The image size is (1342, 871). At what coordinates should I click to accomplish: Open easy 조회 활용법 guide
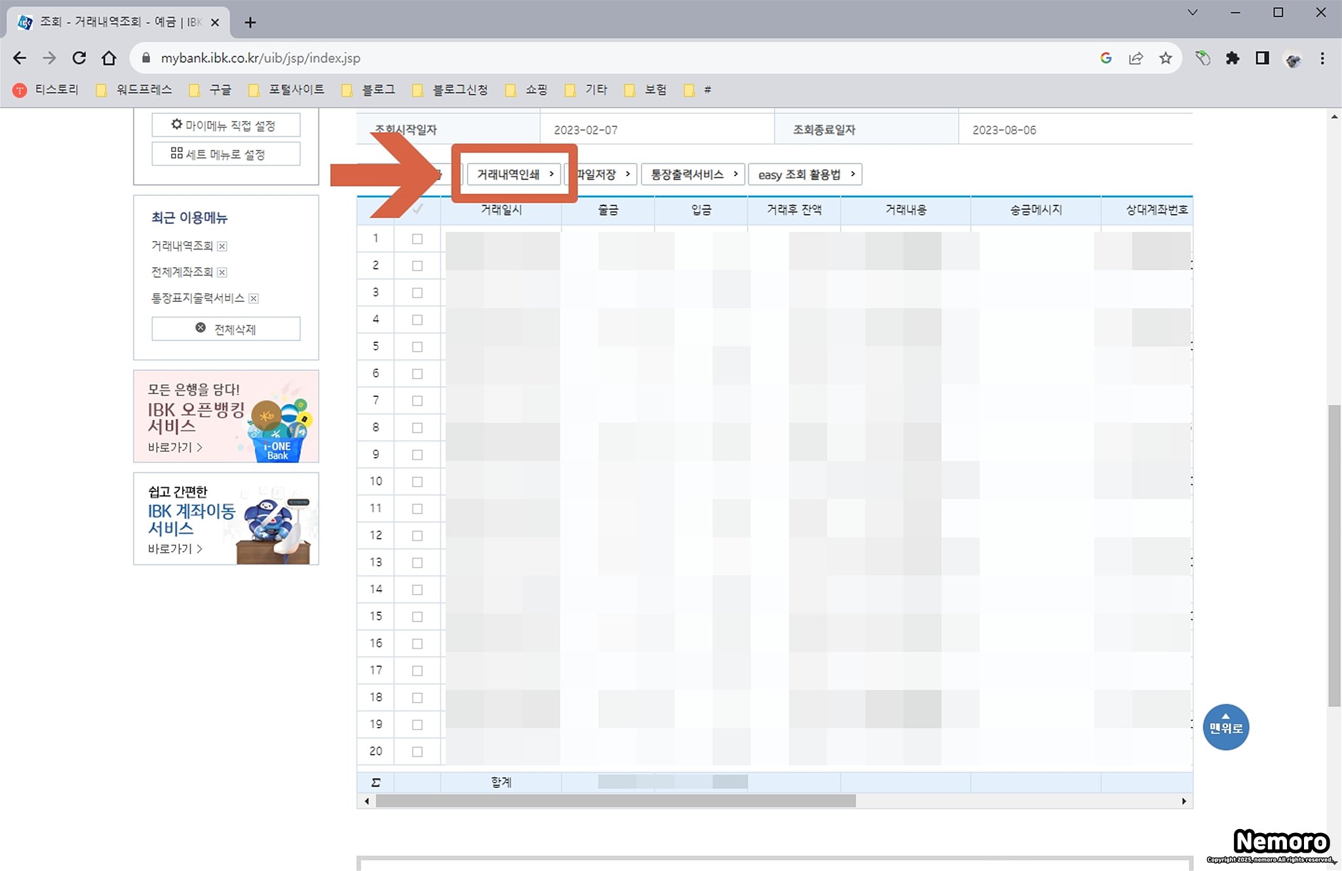click(805, 174)
